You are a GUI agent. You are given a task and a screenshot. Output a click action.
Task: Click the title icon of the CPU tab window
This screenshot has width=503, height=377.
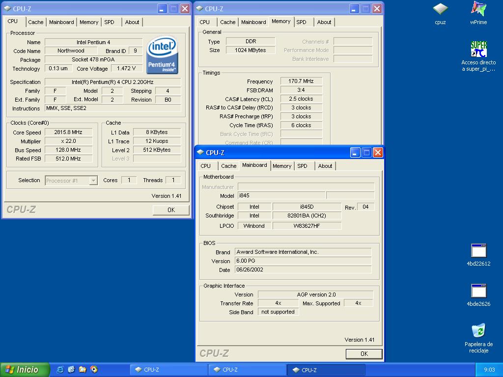click(x=7, y=9)
